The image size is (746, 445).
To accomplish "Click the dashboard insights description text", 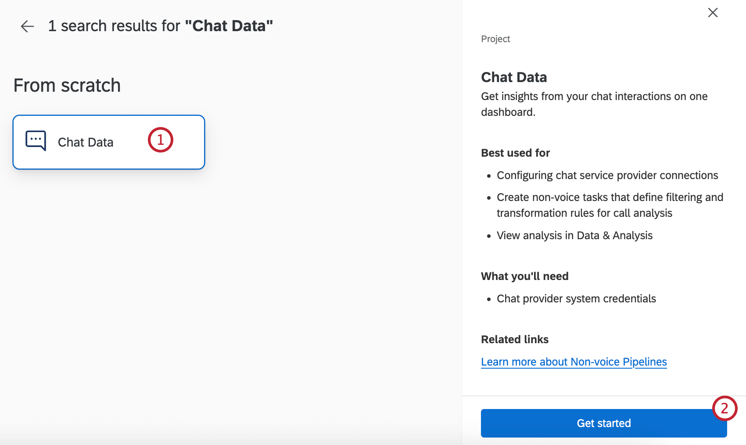I will [x=594, y=104].
